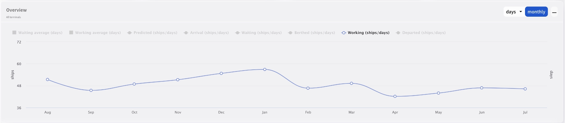Collapse the Overview panel with minus icon
Image resolution: width=565 pixels, height=123 pixels.
tap(554, 12)
